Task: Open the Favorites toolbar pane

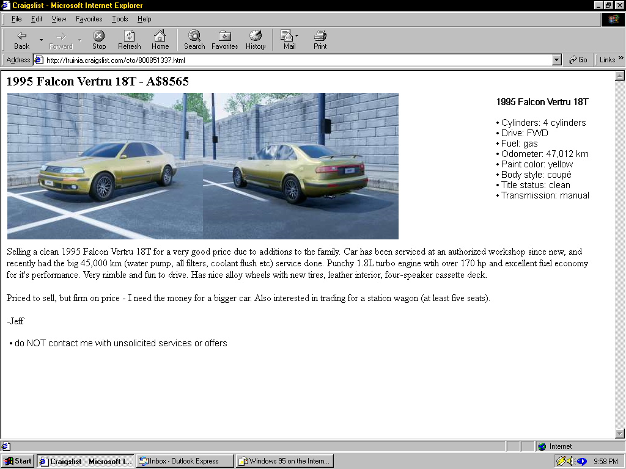Action: [x=225, y=40]
